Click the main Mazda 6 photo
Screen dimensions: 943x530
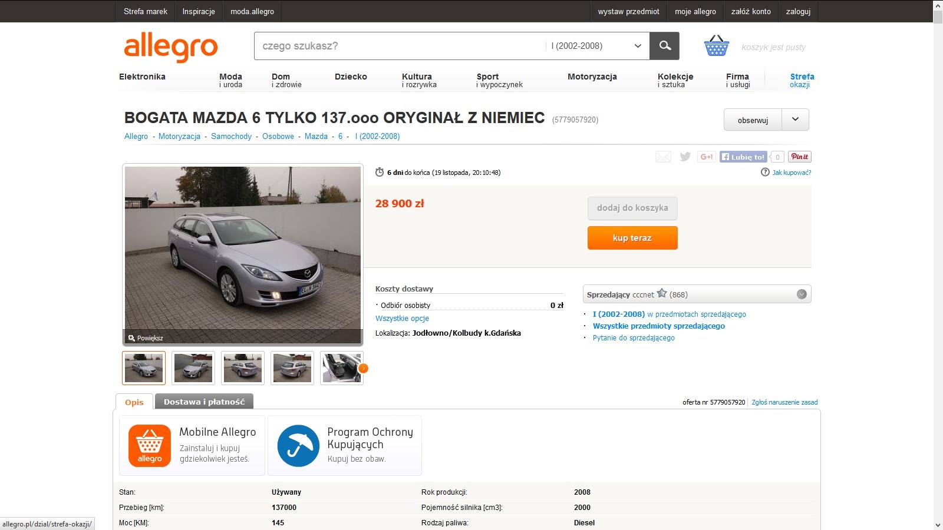tap(243, 254)
